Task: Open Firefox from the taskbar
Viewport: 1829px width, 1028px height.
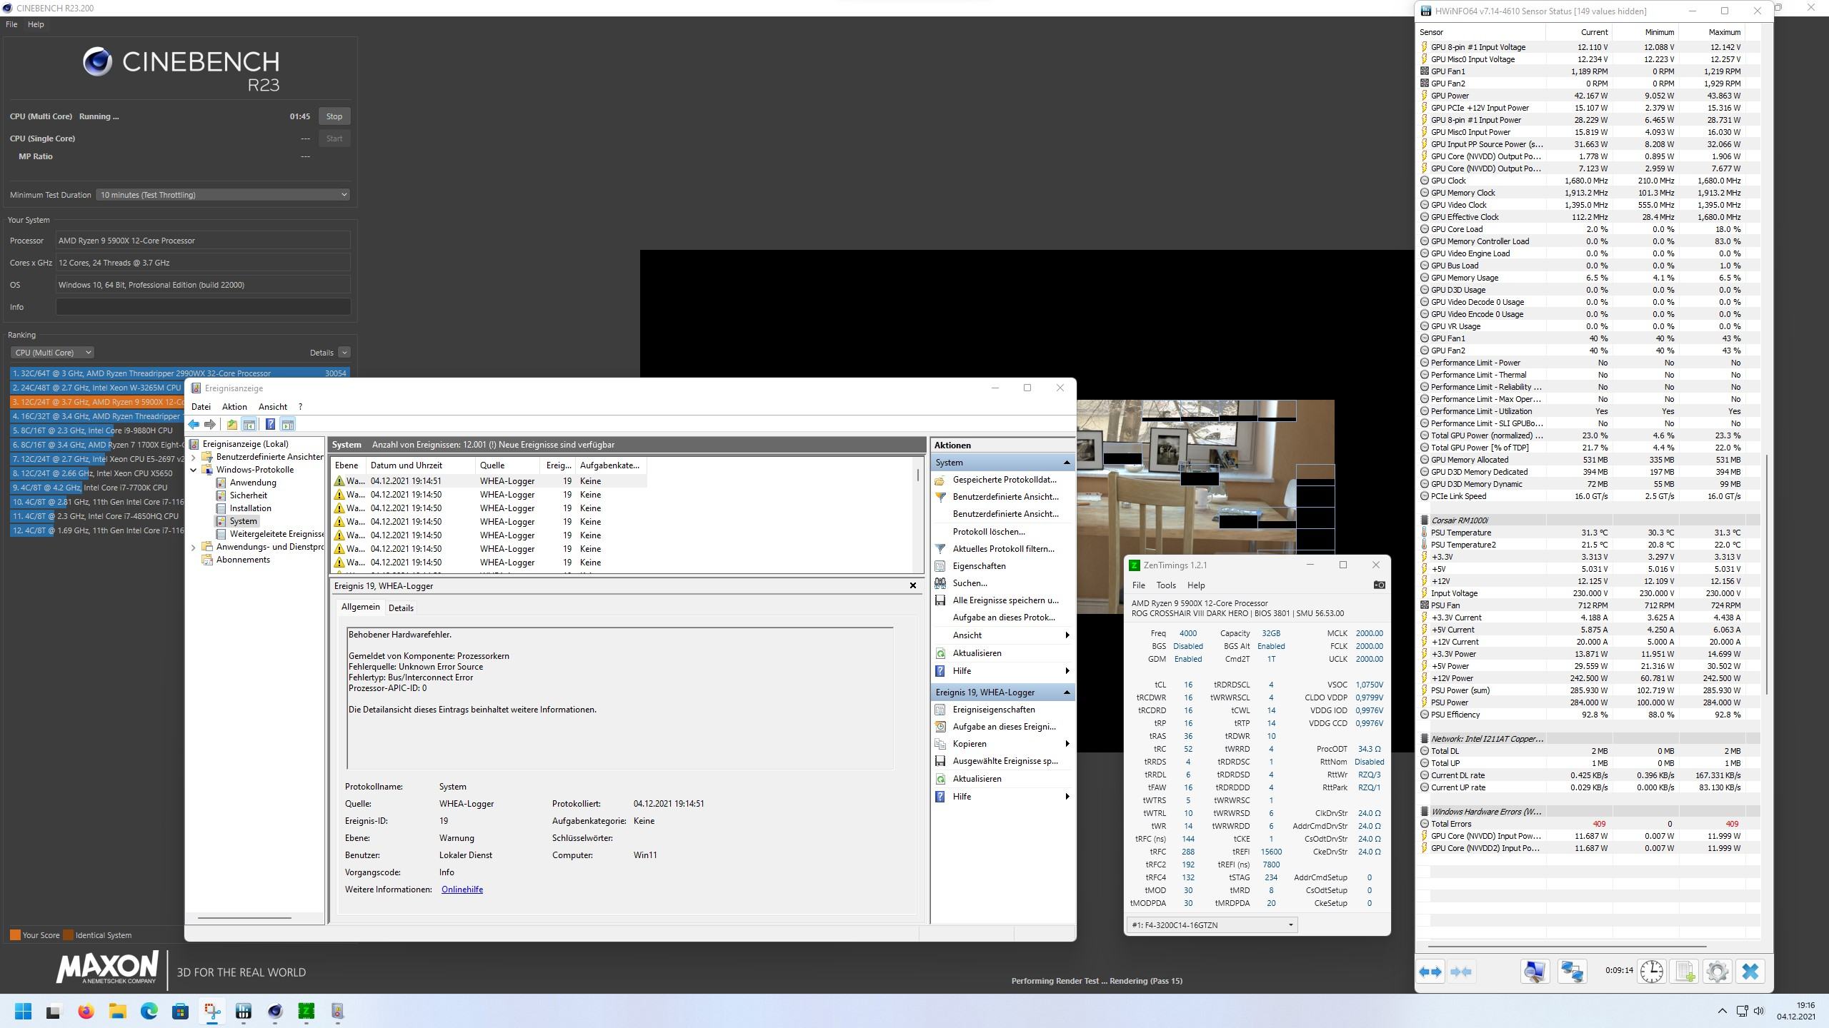Action: 86,1011
